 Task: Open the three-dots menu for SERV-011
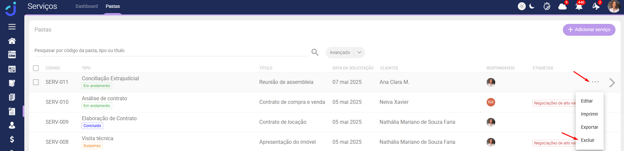[595, 82]
